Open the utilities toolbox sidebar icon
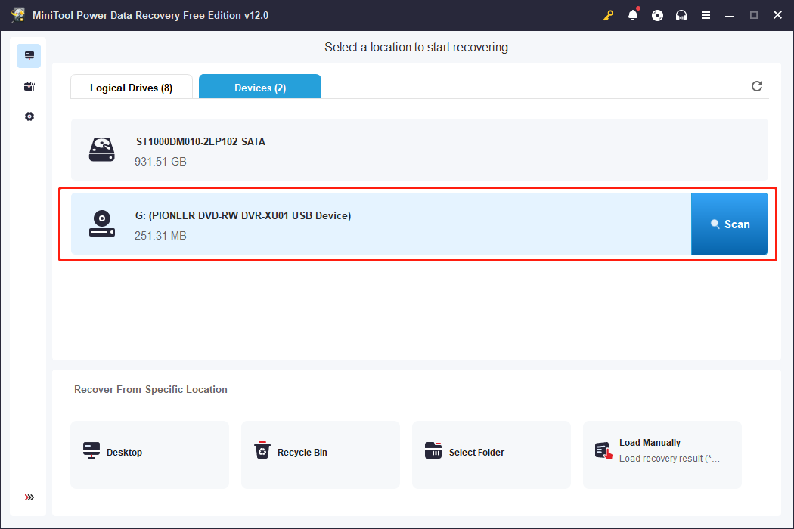The image size is (794, 529). click(x=29, y=87)
